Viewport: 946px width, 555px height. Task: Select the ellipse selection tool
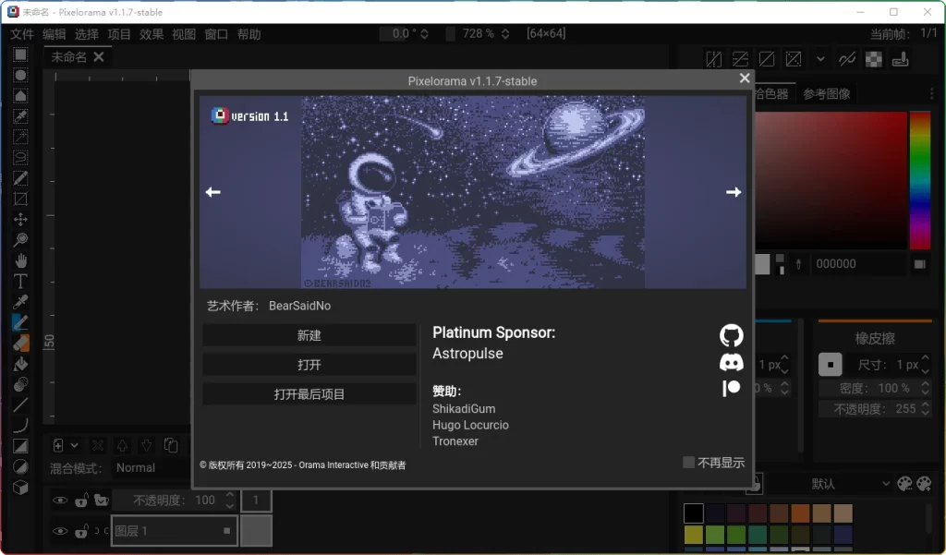pyautogui.click(x=20, y=75)
